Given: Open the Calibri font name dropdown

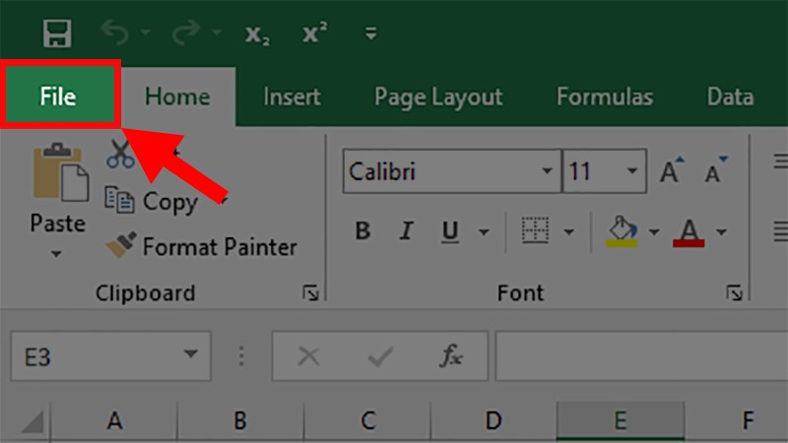Looking at the screenshot, I should point(548,173).
